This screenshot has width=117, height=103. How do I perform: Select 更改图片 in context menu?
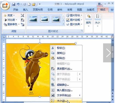tap(66, 69)
